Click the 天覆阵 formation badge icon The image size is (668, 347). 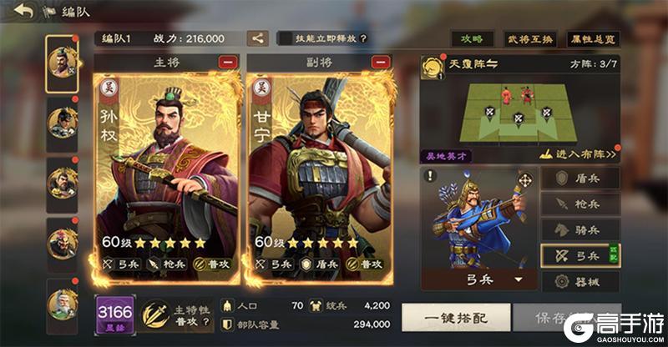433,68
